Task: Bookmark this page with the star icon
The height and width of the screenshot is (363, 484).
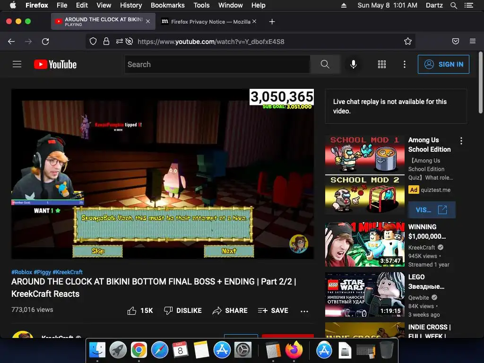Action: [x=408, y=42]
